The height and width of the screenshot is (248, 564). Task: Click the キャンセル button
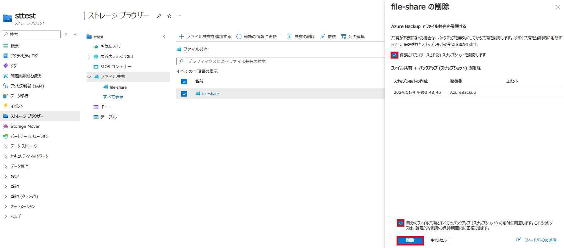(438, 240)
